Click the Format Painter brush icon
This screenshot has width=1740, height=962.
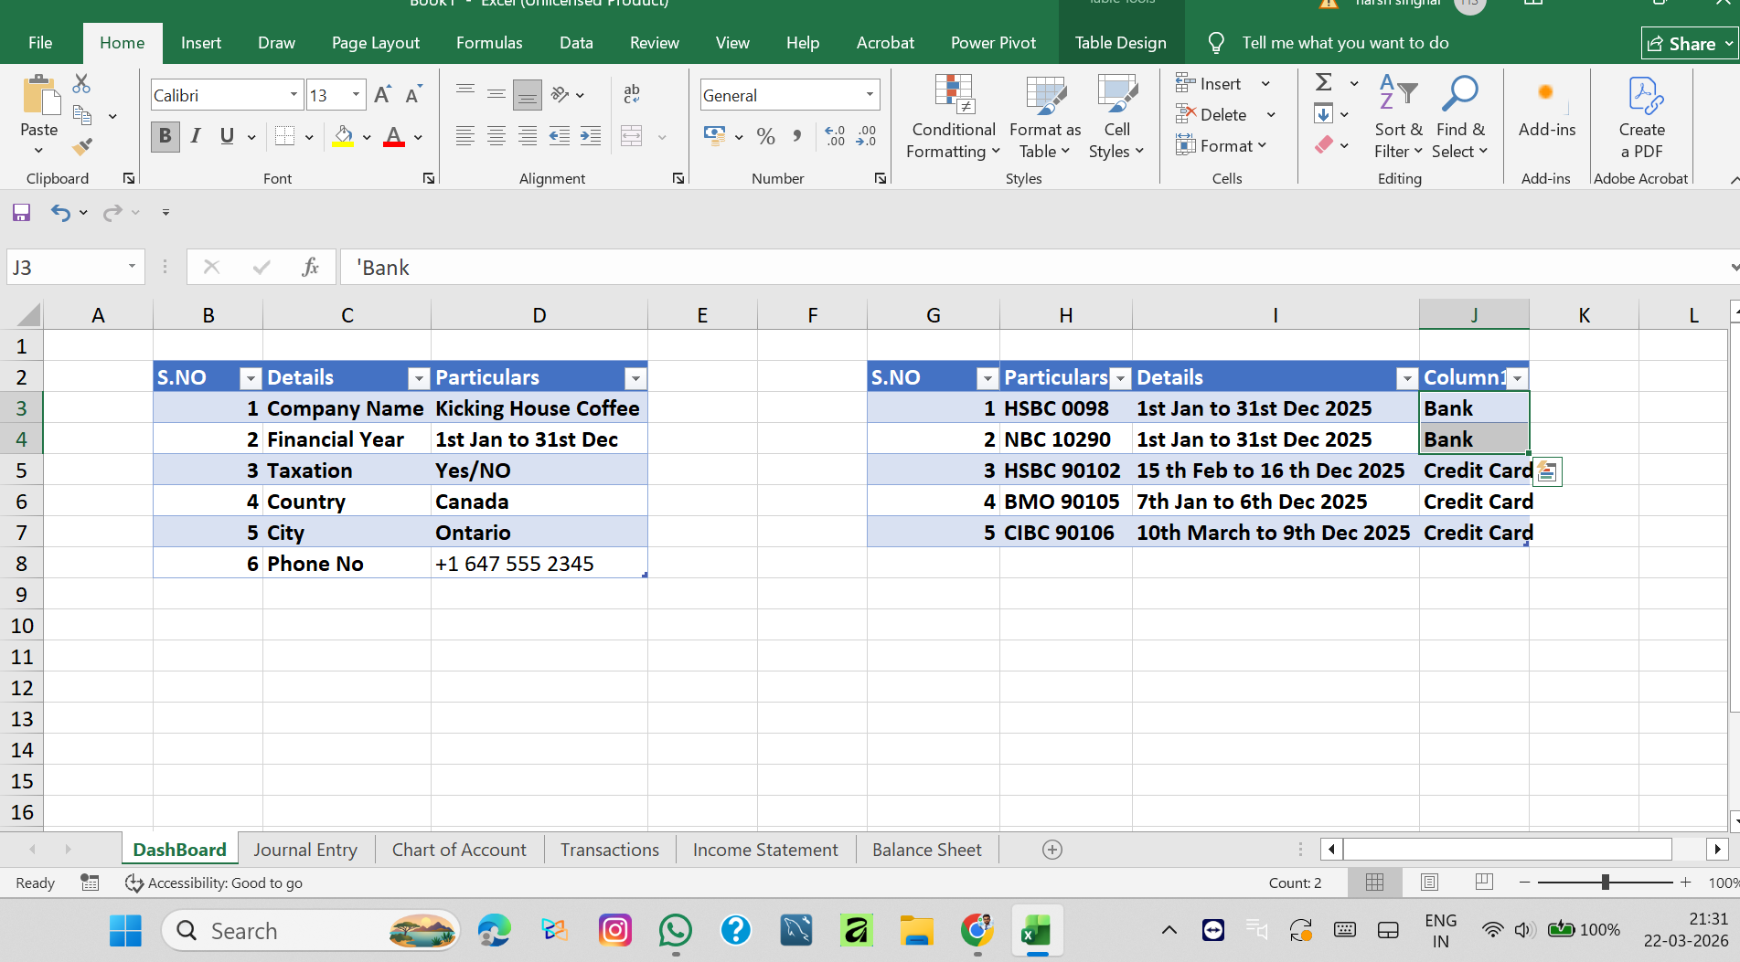tap(82, 146)
